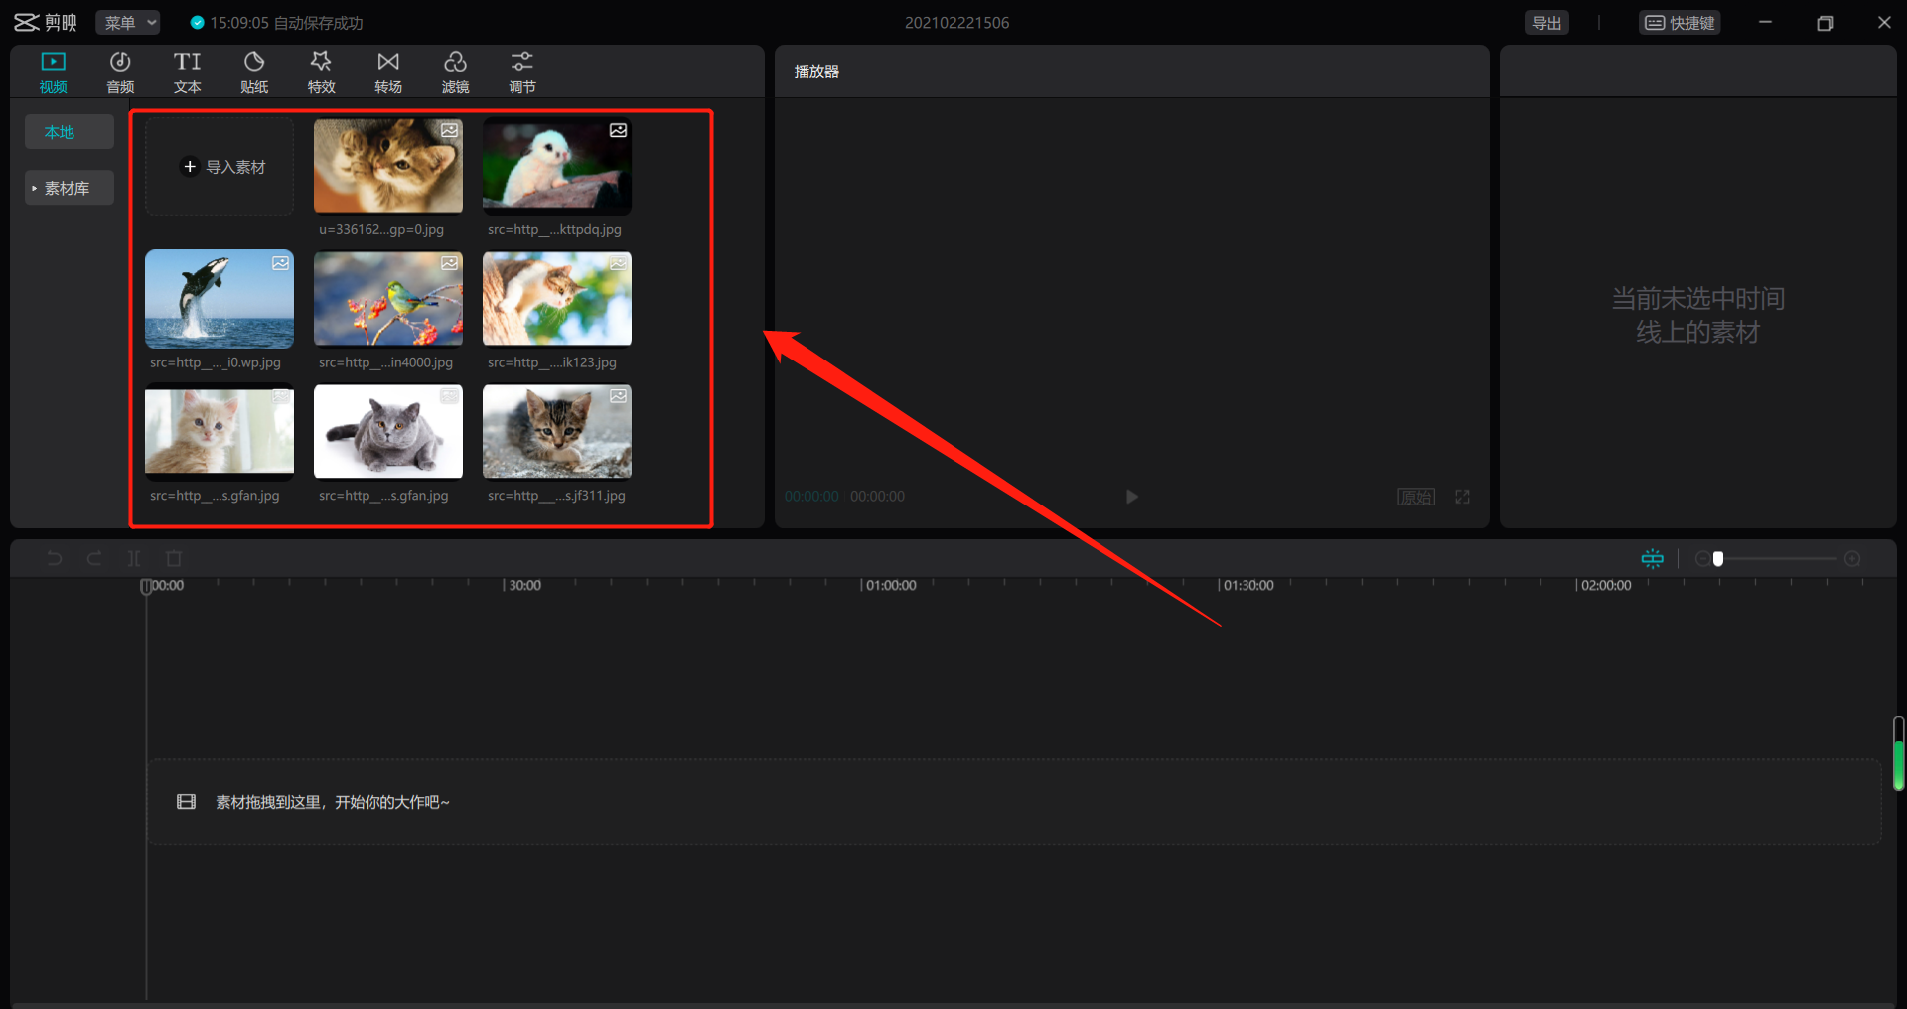Expand the 素材库 material library
The width and height of the screenshot is (1907, 1009).
coord(70,188)
